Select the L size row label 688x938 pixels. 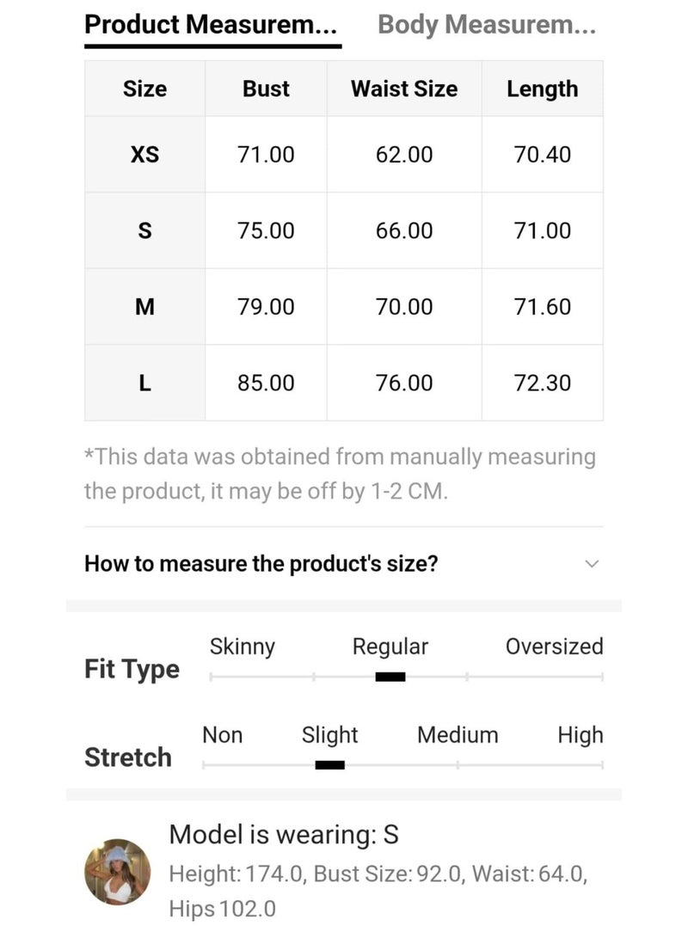144,383
